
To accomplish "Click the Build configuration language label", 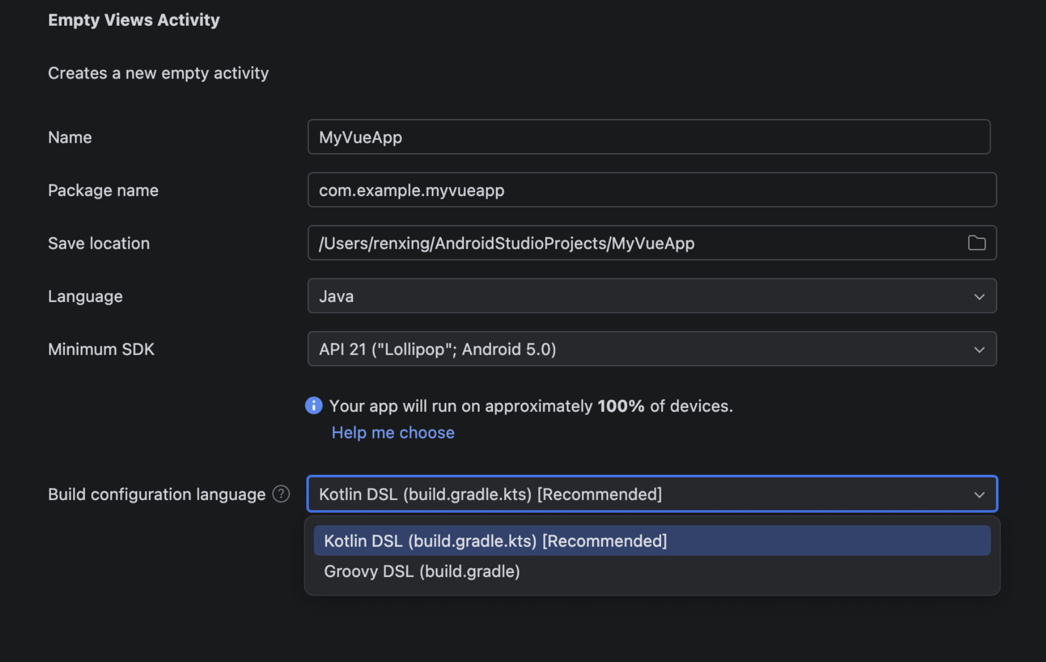I will coord(156,495).
